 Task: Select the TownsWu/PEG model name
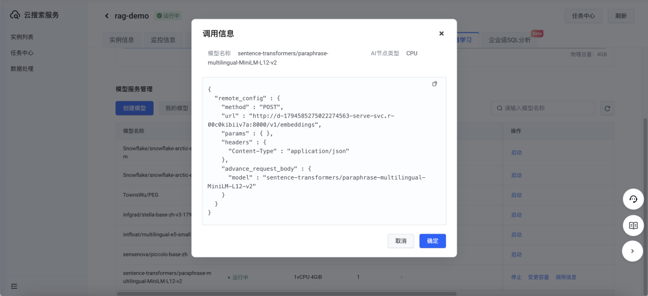tap(140, 195)
